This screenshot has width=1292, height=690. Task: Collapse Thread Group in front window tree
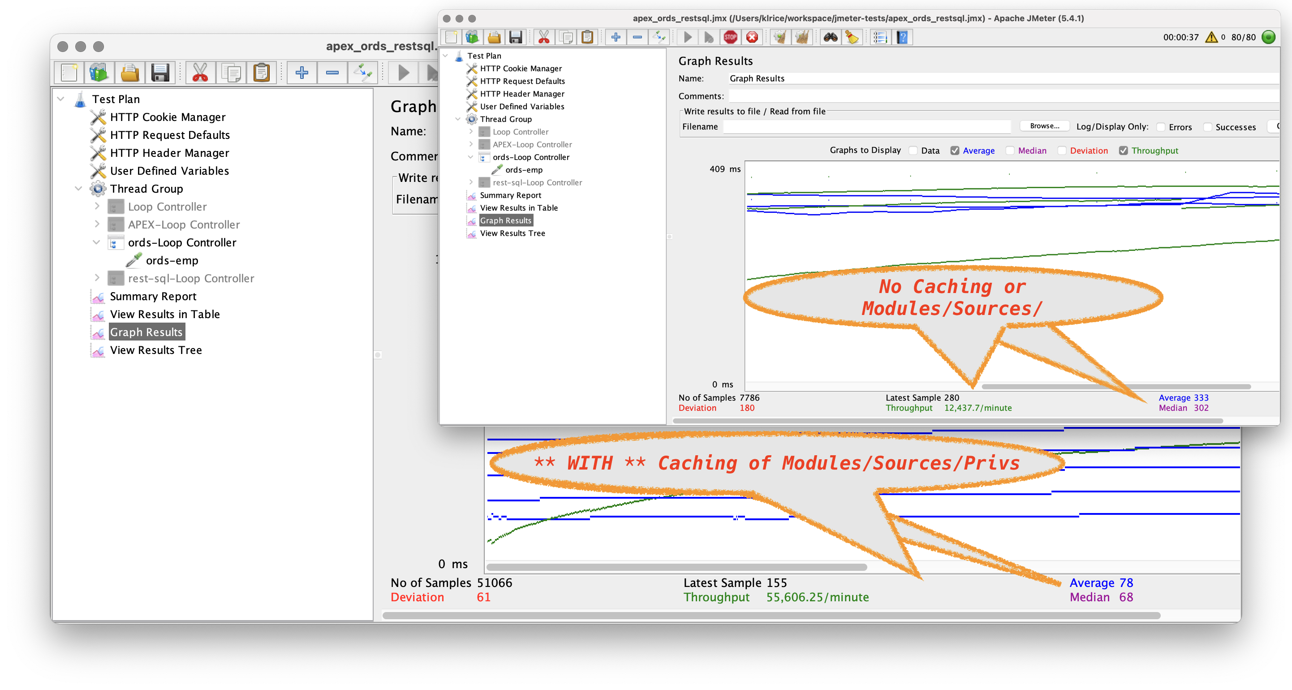(458, 119)
